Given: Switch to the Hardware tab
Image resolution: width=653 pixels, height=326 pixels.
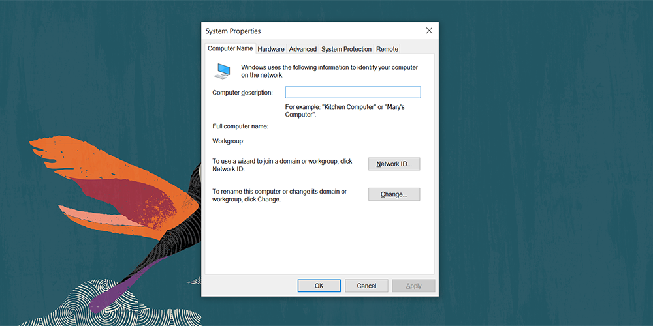Looking at the screenshot, I should [x=271, y=49].
